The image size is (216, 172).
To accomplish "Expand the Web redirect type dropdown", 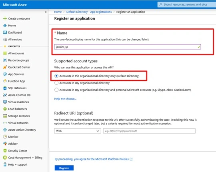I will point(78,131).
